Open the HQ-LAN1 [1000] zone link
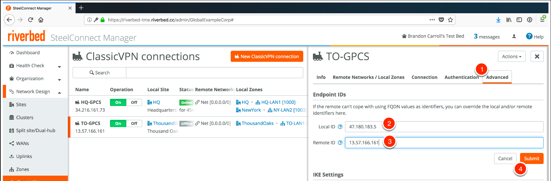The height and width of the screenshot is (181, 551). 276,102
